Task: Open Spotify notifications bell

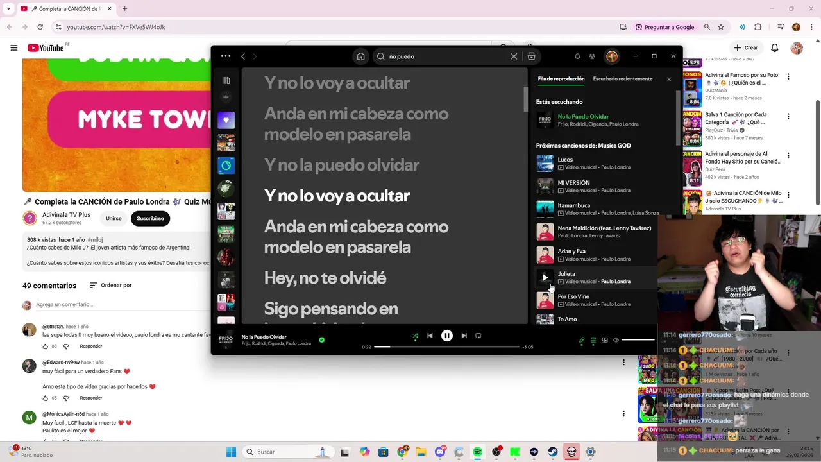Action: pyautogui.click(x=577, y=56)
